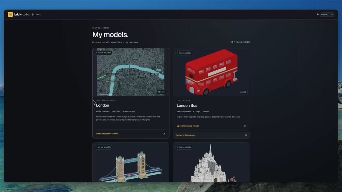Viewport: 342px width, 192px height.
Task: Click the 'My models.' heading
Action: click(x=110, y=35)
